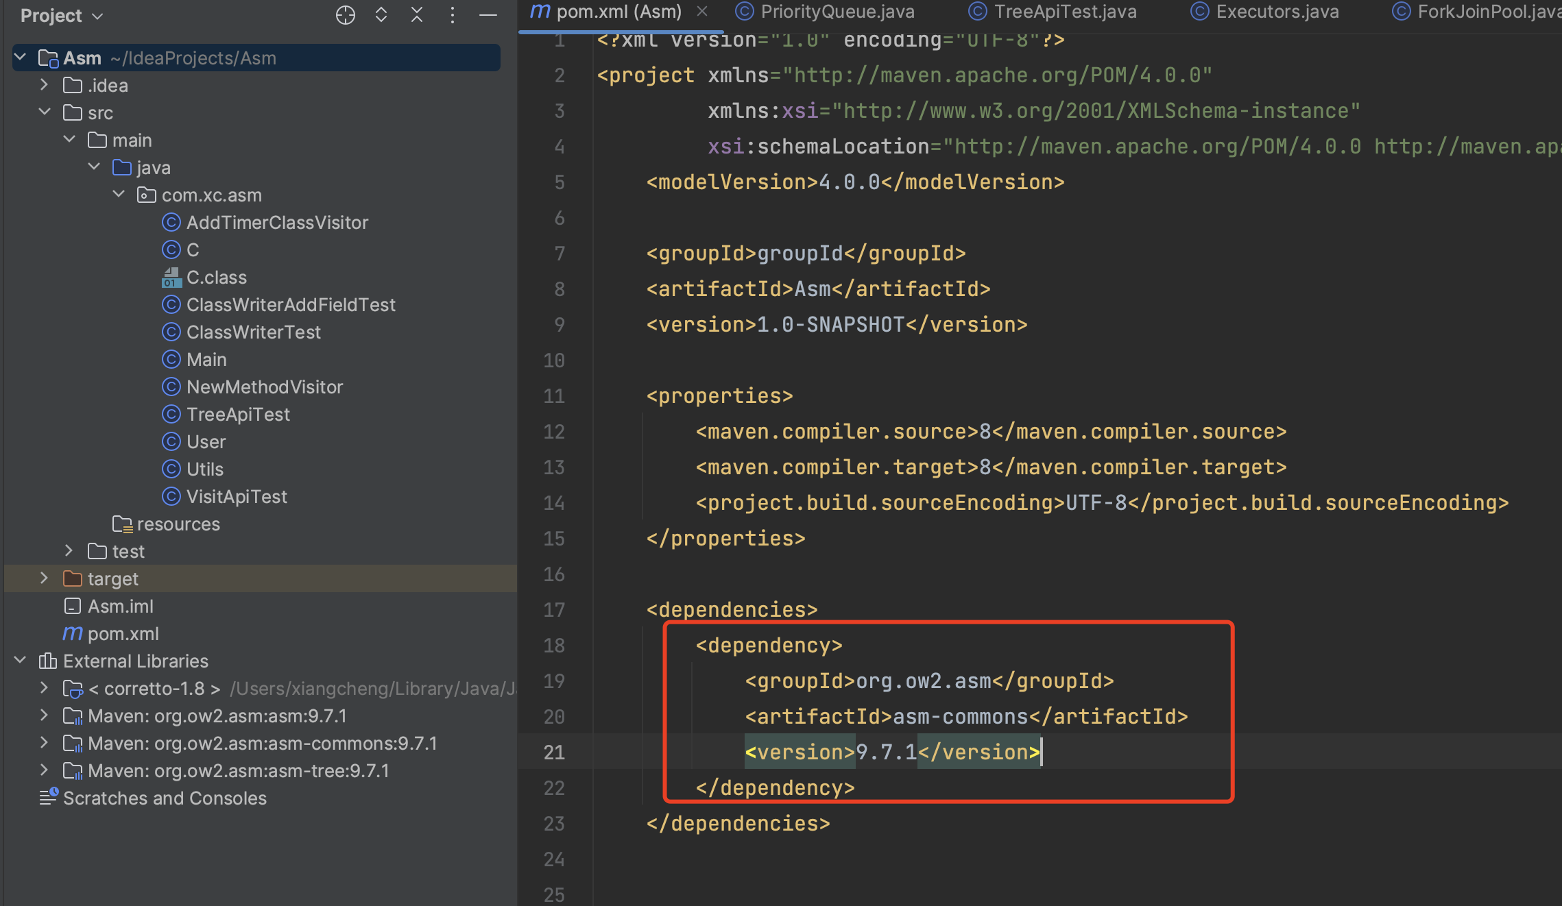Open the ClassWriterAddFieldTest file name

coord(291,305)
